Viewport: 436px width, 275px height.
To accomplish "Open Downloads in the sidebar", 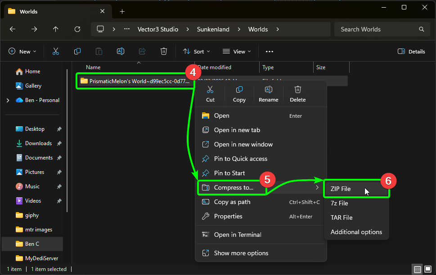I will pos(38,143).
